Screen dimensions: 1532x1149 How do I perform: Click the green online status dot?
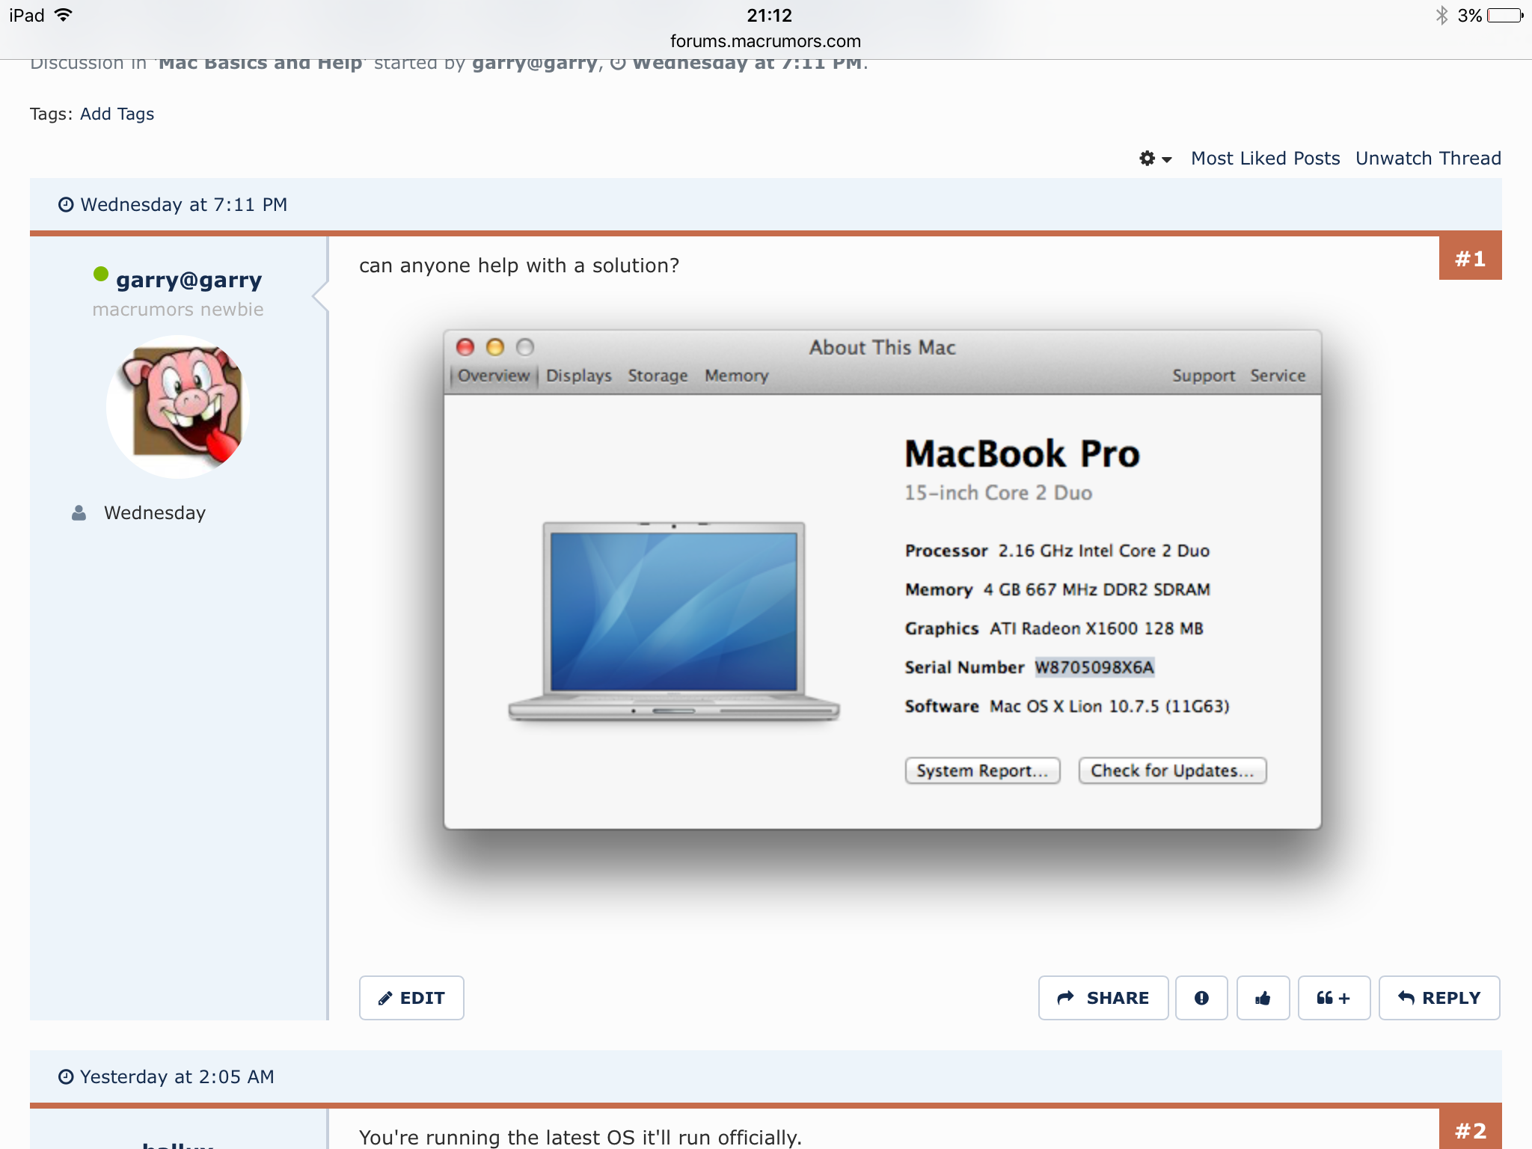pos(101,274)
